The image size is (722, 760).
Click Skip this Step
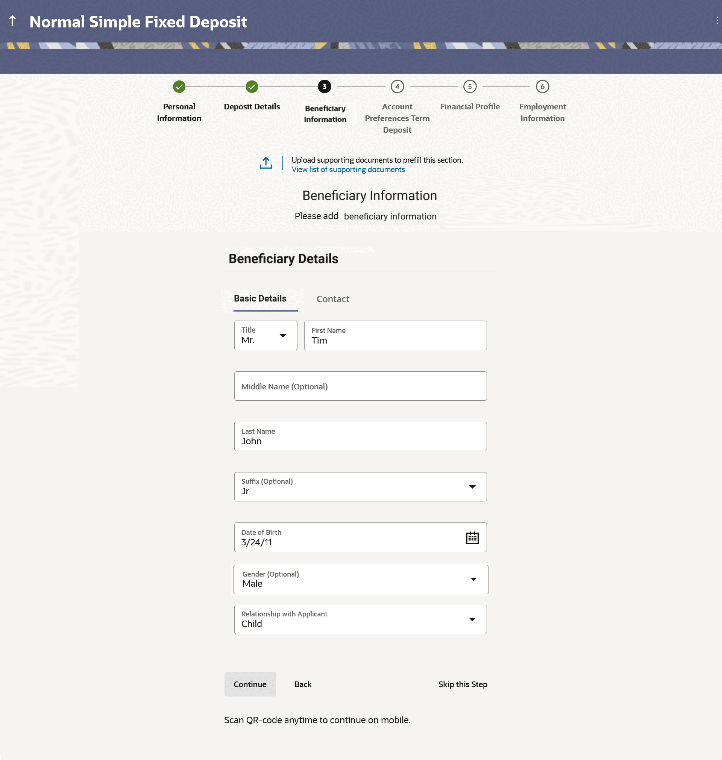click(x=462, y=684)
